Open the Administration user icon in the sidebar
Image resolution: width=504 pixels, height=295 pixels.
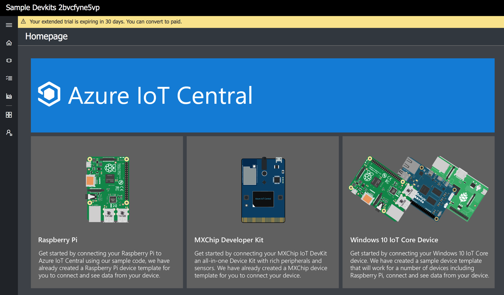point(9,133)
